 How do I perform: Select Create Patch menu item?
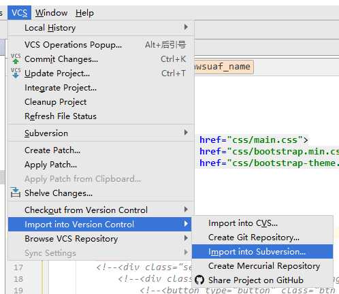tap(101, 150)
